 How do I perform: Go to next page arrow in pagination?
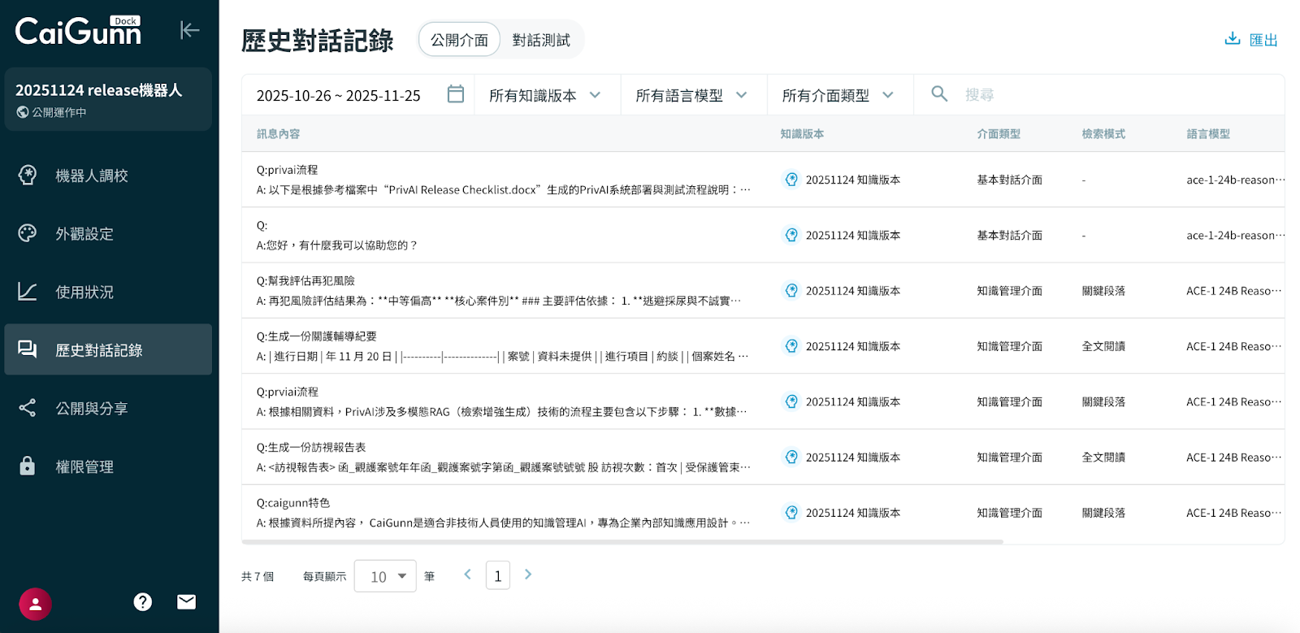point(528,574)
